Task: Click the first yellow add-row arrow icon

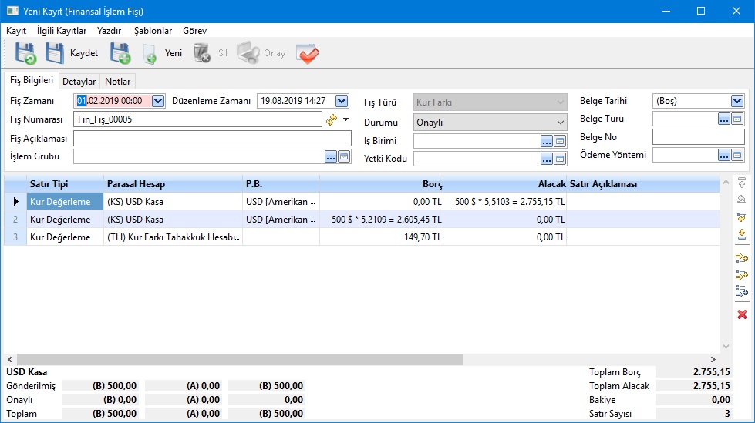Action: pos(742,258)
